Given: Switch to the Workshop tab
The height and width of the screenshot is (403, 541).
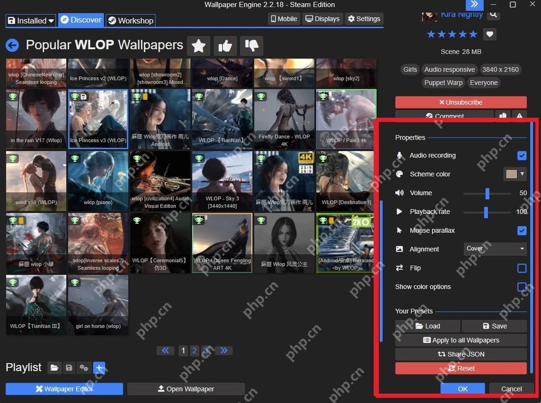Looking at the screenshot, I should point(130,20).
